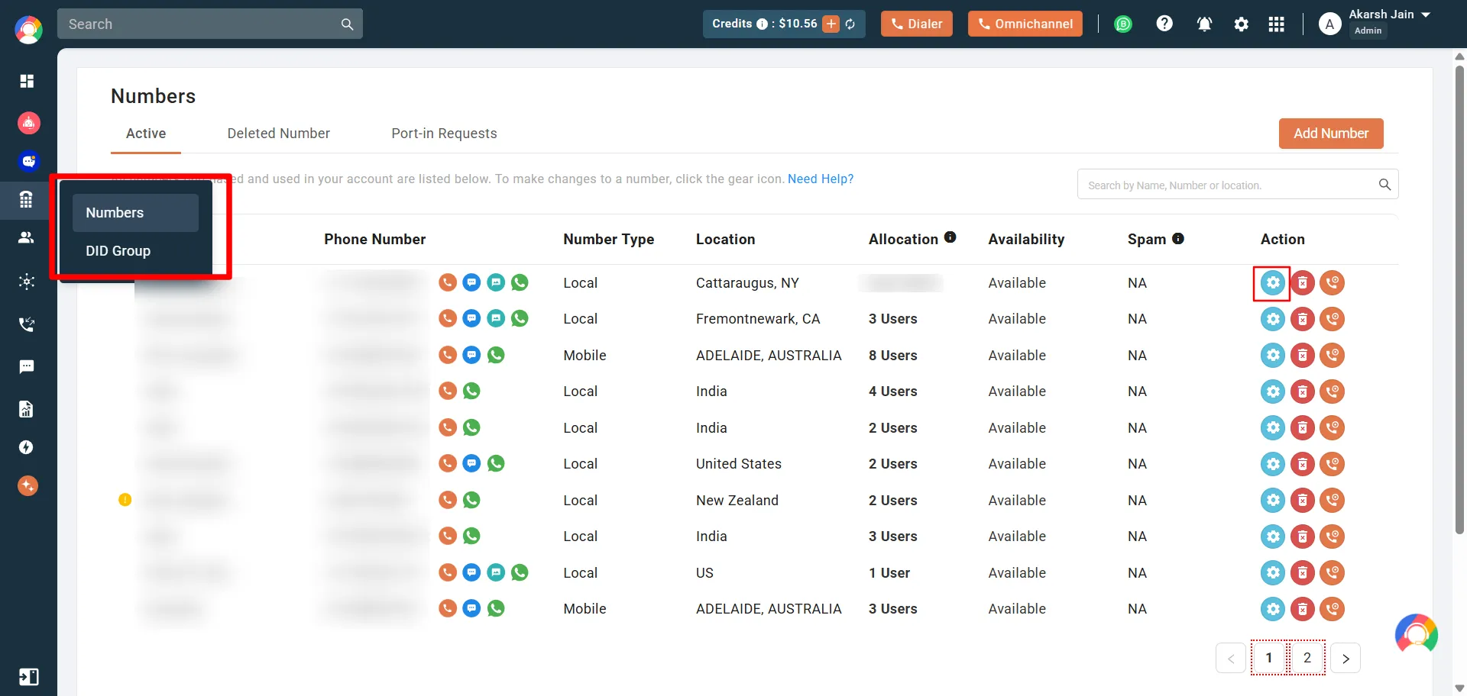Open the Need Help? link
1467x696 pixels.
point(820,179)
